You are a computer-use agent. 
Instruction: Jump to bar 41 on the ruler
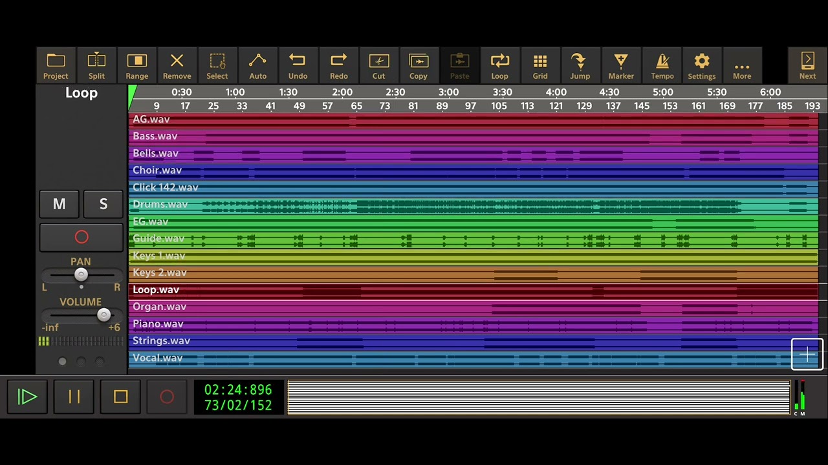tap(270, 106)
